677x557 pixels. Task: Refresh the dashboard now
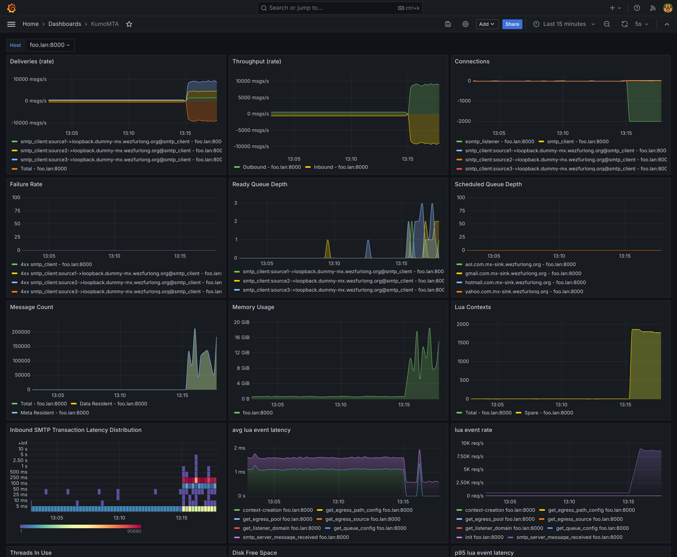tap(625, 24)
